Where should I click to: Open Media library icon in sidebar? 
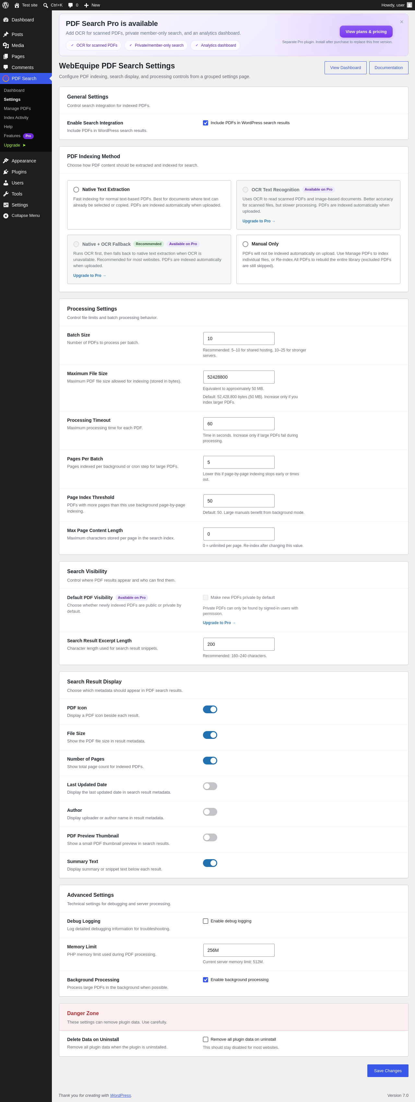tap(6, 45)
